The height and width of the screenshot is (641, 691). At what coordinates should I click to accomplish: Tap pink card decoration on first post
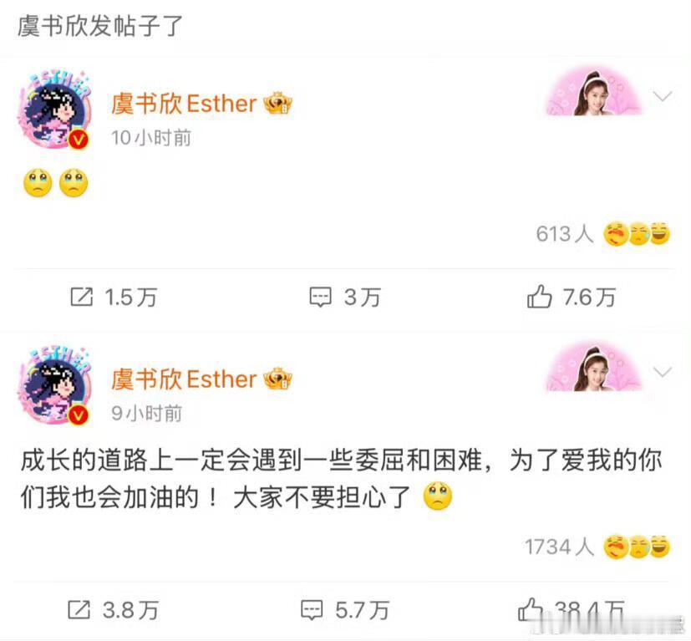click(593, 91)
